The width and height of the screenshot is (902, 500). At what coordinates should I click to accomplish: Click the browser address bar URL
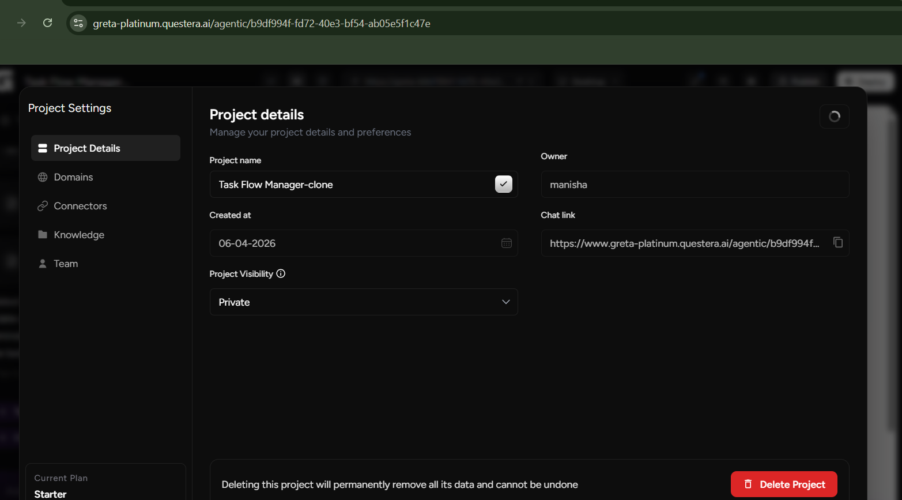coord(262,24)
